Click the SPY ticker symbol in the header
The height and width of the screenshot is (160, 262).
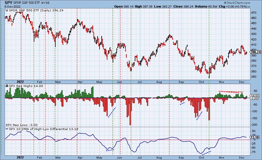8,3
